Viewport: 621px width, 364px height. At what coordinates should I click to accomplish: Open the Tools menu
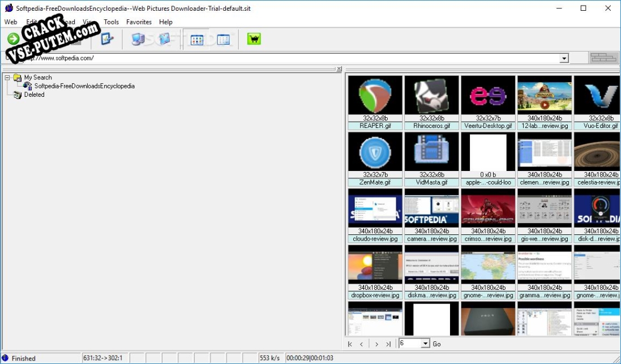[x=111, y=22]
